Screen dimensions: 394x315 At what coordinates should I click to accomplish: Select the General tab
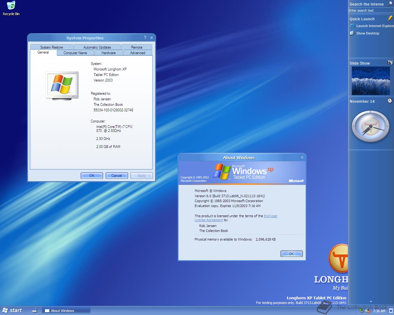point(43,52)
